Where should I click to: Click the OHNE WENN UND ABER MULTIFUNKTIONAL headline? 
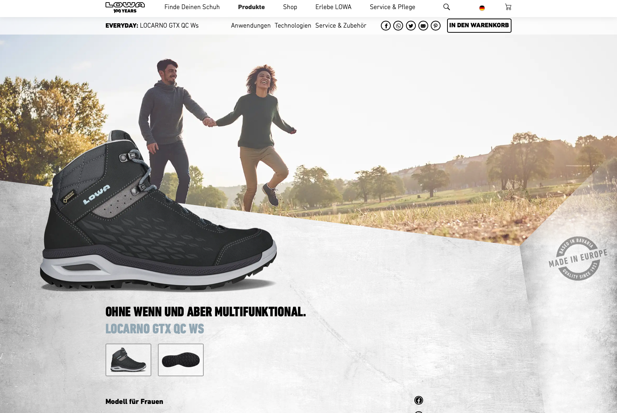tap(206, 312)
